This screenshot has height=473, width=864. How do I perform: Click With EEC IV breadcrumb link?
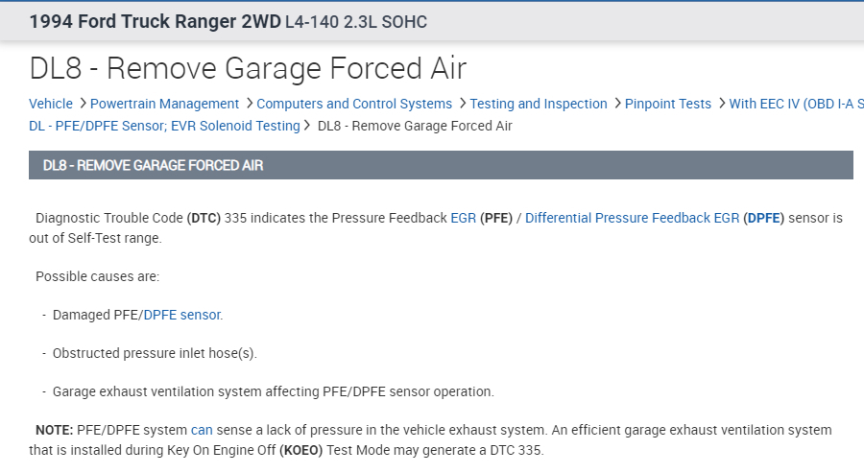[x=795, y=104]
